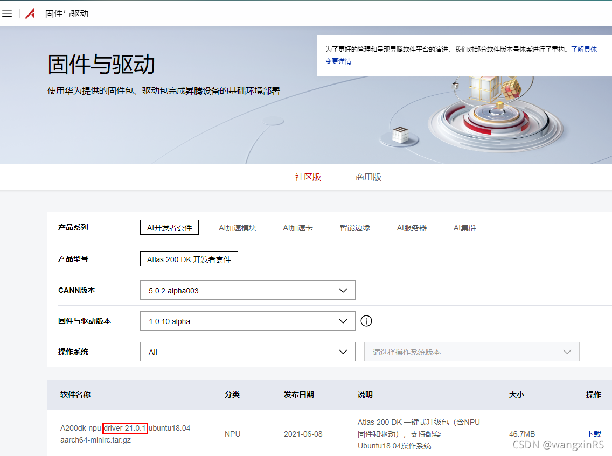Screen dimensions: 612x456
Task: Expand the CANN版本 dropdown showing 5.0.2.alpha003
Action: [x=247, y=290]
